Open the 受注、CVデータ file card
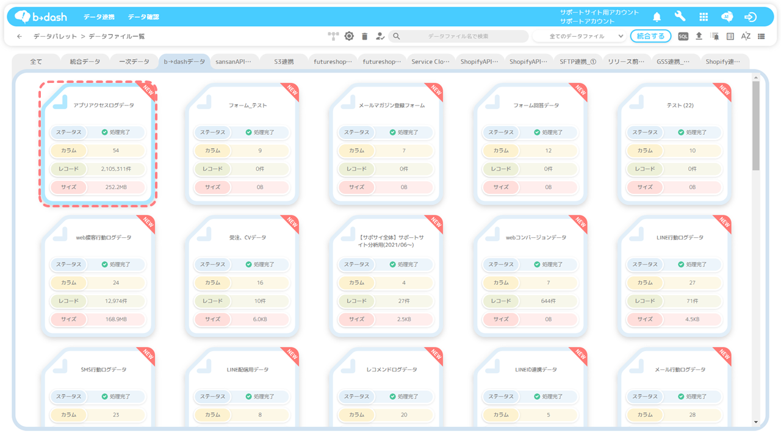Viewport: 781px width, 439px height. pyautogui.click(x=242, y=276)
